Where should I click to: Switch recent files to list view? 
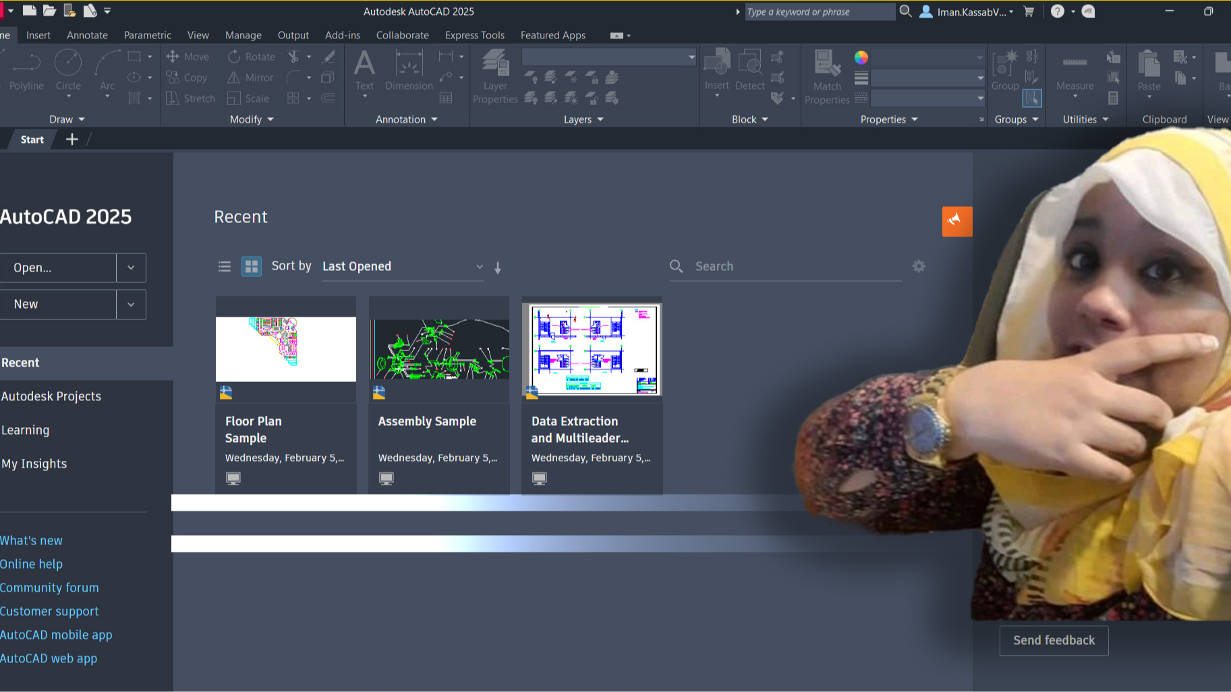point(224,266)
